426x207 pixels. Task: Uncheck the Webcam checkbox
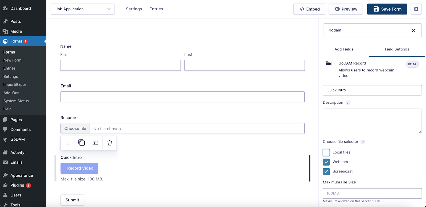pyautogui.click(x=326, y=162)
